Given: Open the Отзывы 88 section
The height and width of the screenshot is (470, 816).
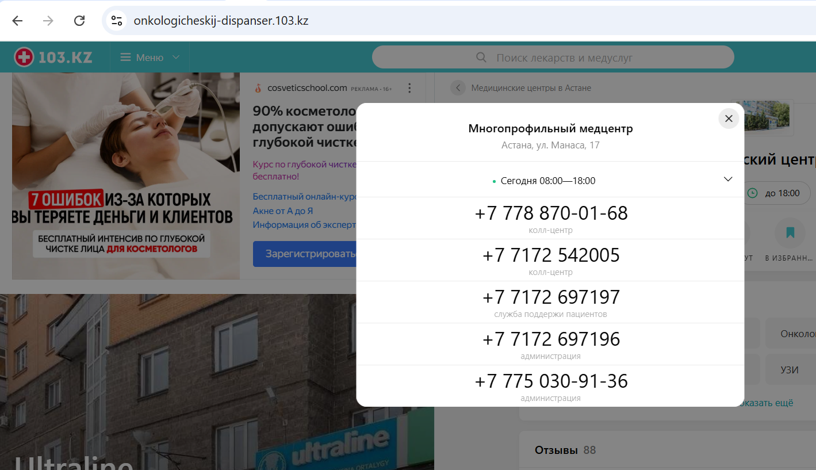Looking at the screenshot, I should [565, 450].
